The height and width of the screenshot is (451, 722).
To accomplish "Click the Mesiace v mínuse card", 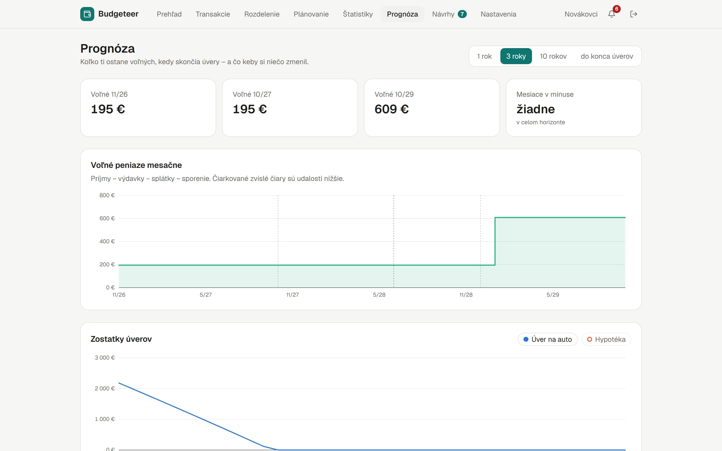I will click(x=574, y=108).
